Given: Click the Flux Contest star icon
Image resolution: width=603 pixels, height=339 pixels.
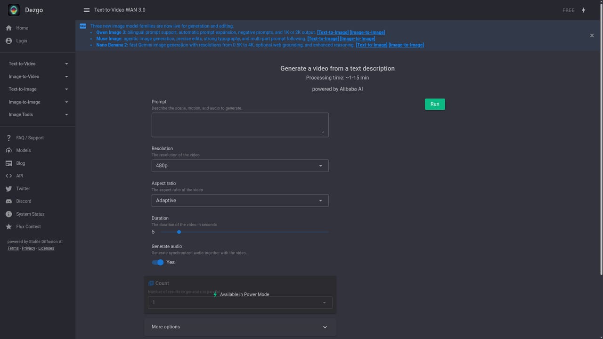Looking at the screenshot, I should click(x=8, y=227).
